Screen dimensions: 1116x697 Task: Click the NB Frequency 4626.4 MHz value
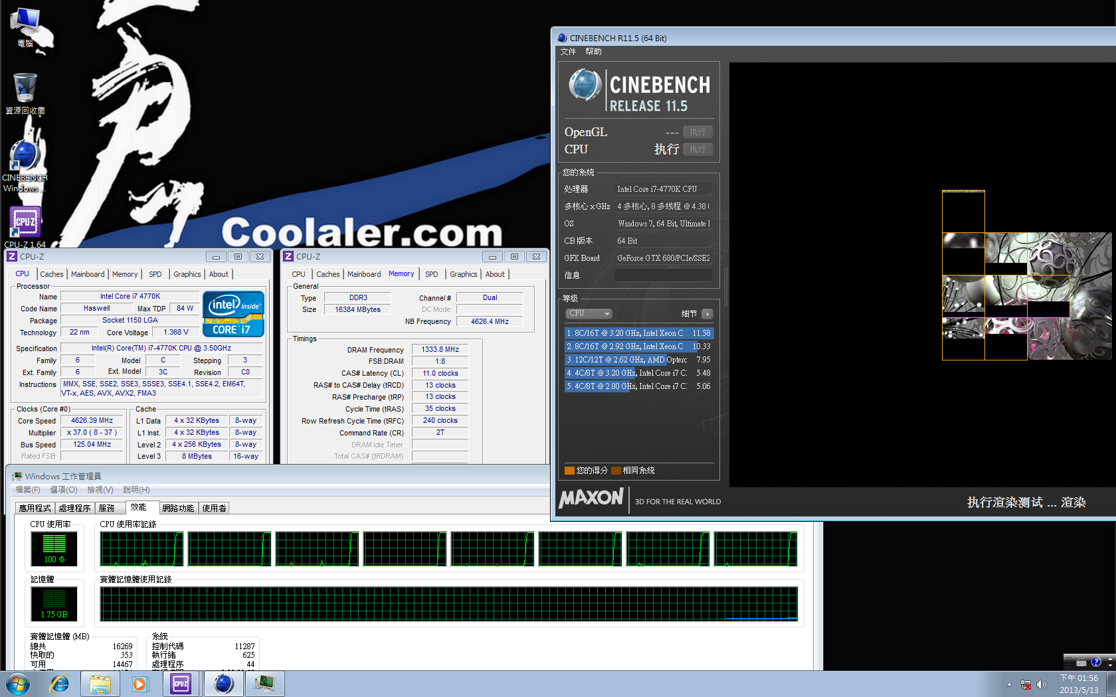tap(490, 321)
